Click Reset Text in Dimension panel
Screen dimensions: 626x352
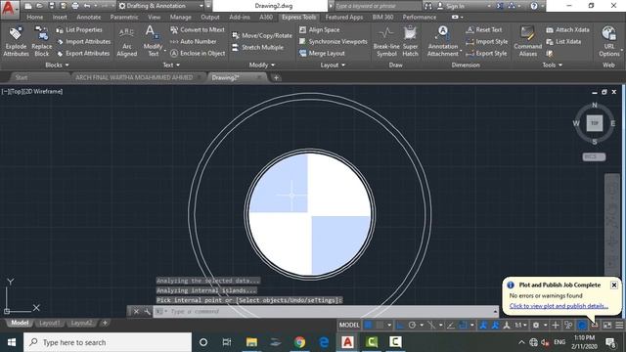pyautogui.click(x=484, y=30)
